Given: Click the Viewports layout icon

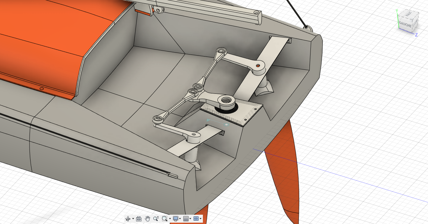Looking at the screenshot, I should pyautogui.click(x=196, y=219).
